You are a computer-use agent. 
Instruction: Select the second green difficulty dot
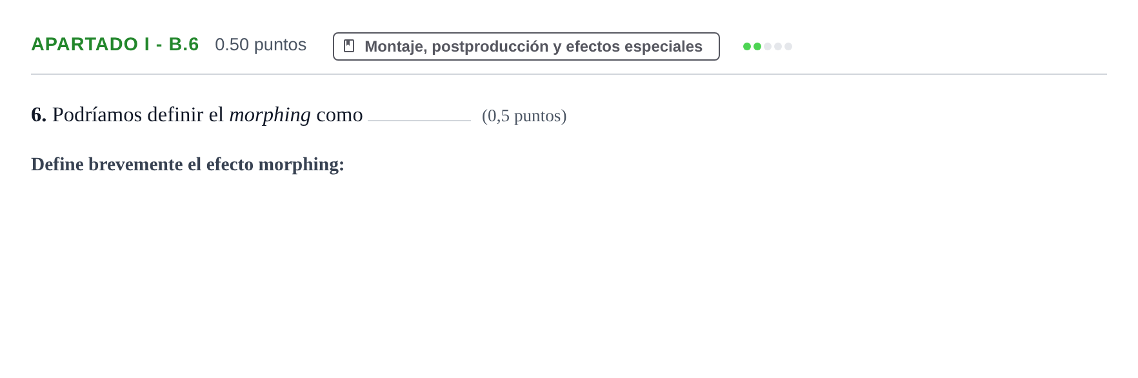[757, 46]
